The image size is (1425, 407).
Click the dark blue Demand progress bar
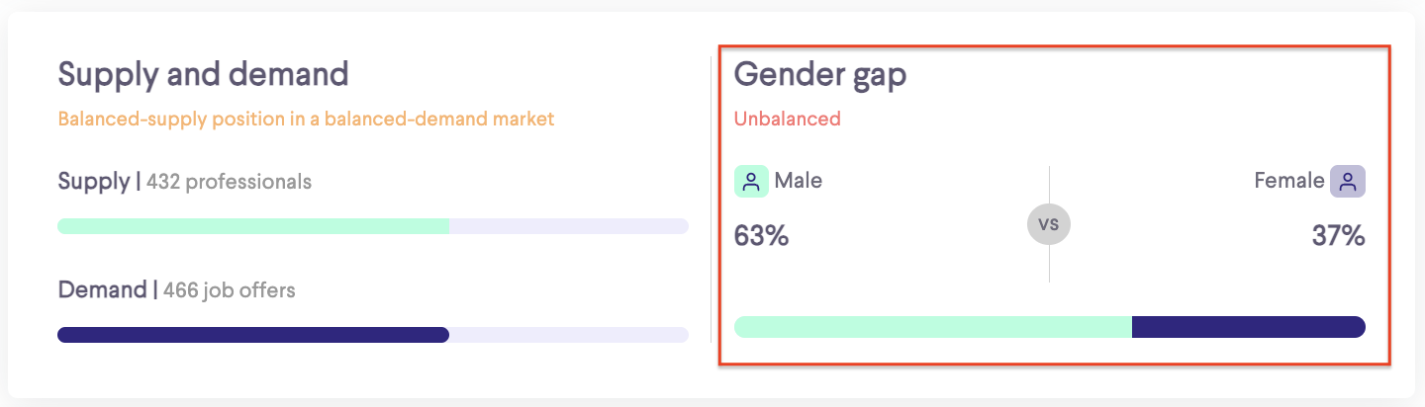tap(253, 335)
